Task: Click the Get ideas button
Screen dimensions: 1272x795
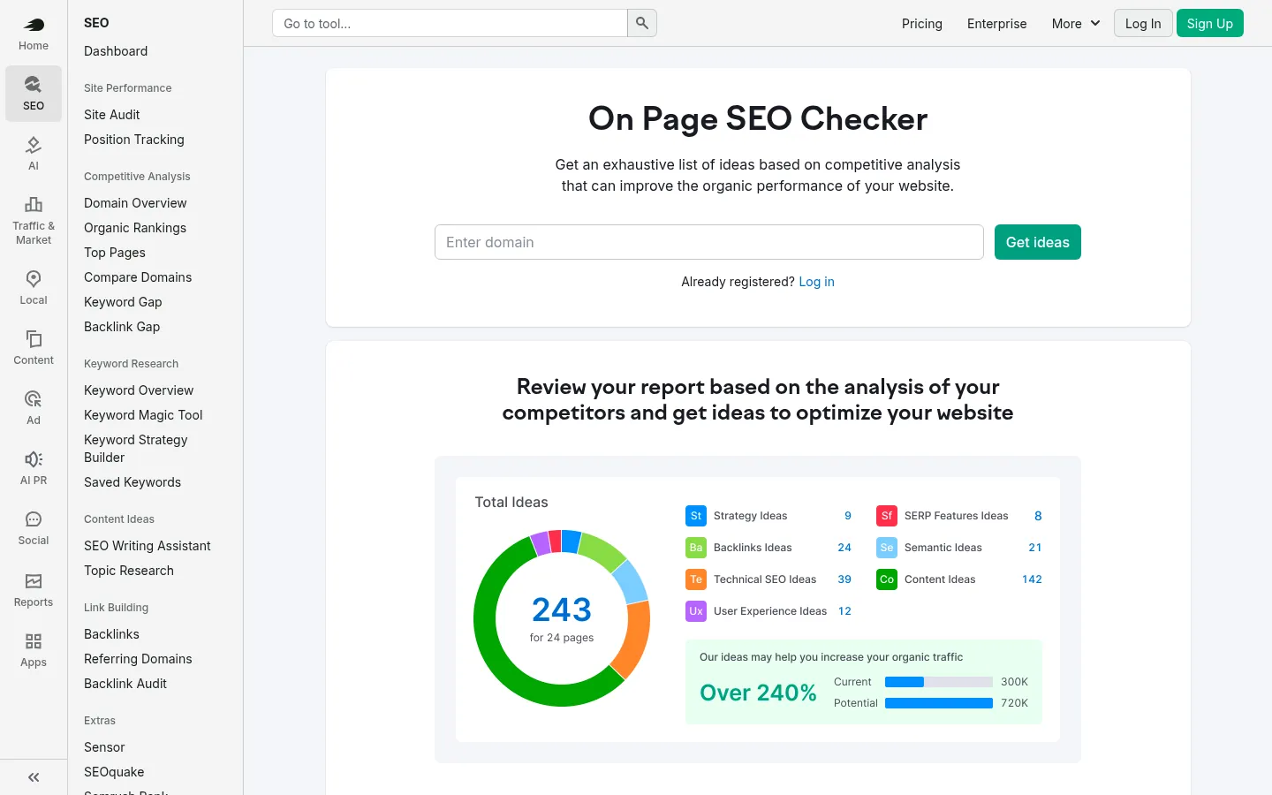Action: tap(1038, 242)
